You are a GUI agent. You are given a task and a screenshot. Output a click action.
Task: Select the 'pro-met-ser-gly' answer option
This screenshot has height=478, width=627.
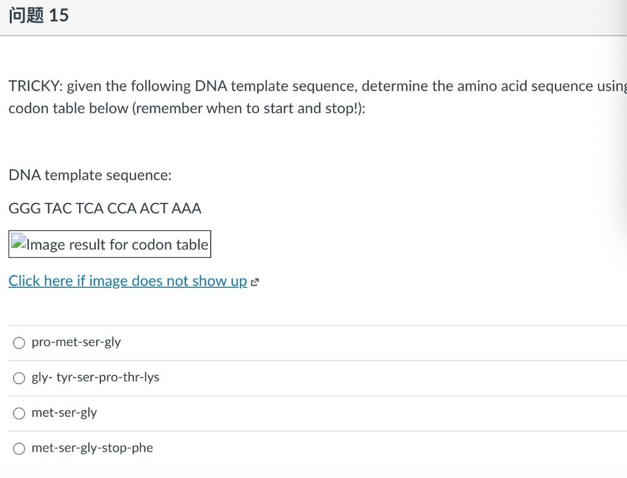(19, 343)
